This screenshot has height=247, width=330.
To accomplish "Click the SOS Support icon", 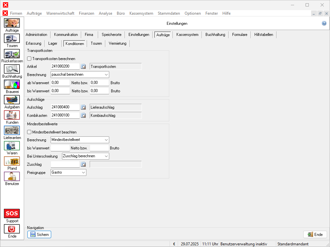I will (12, 214).
